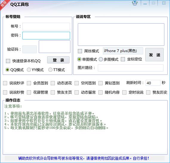Enable 赞友主页 checkbox

[x=53, y=92]
